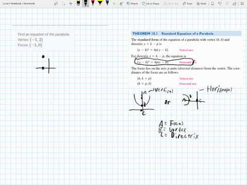Select the eraser pen
The height and width of the screenshot is (185, 247).
[x=78, y=3]
